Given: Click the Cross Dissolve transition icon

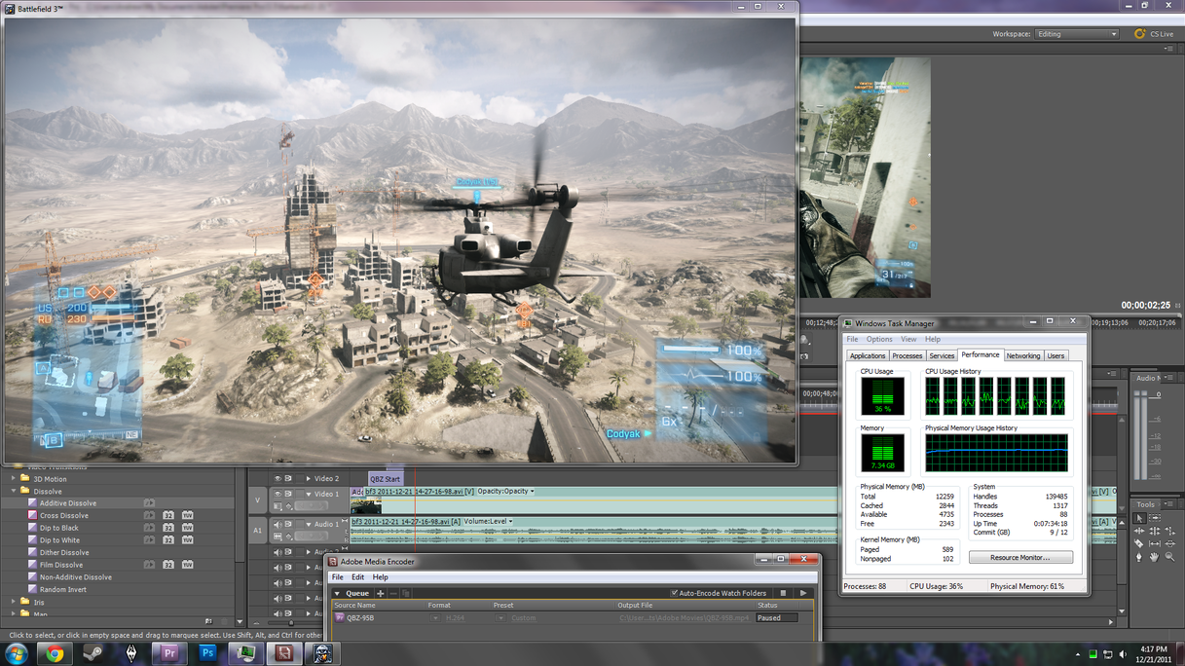Looking at the screenshot, I should pyautogui.click(x=32, y=516).
